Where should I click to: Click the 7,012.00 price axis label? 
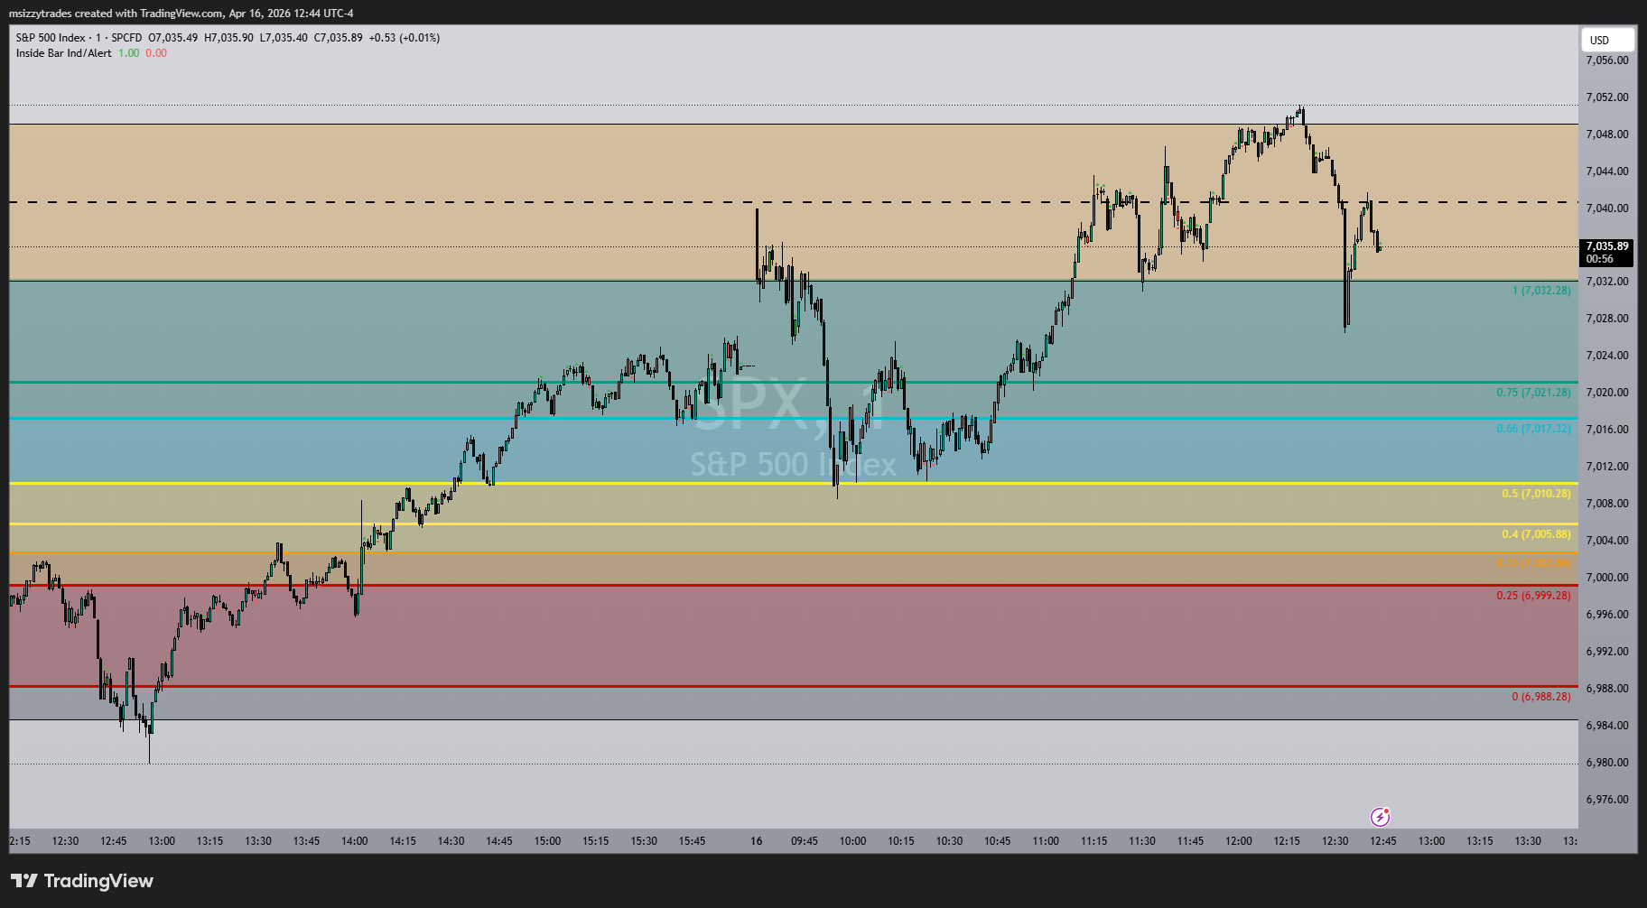[x=1607, y=467]
